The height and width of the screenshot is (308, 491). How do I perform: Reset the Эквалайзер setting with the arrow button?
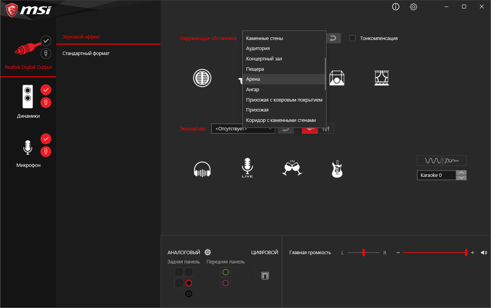click(x=286, y=129)
